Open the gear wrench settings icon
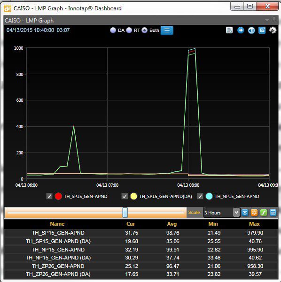Image resolution: width=281 pixels, height=282 pixels. [x=273, y=30]
